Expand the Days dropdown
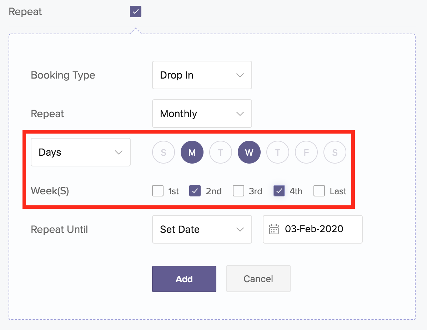 click(81, 152)
